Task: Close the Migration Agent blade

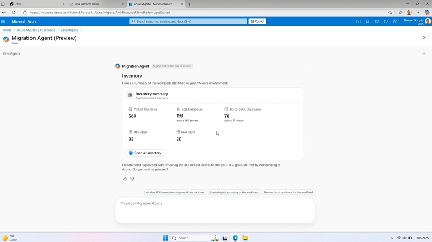Action: point(424,38)
